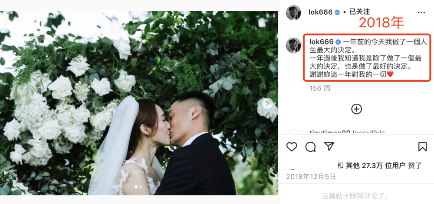
Task: Click the wedding kiss photo
Action: [x=139, y=103]
